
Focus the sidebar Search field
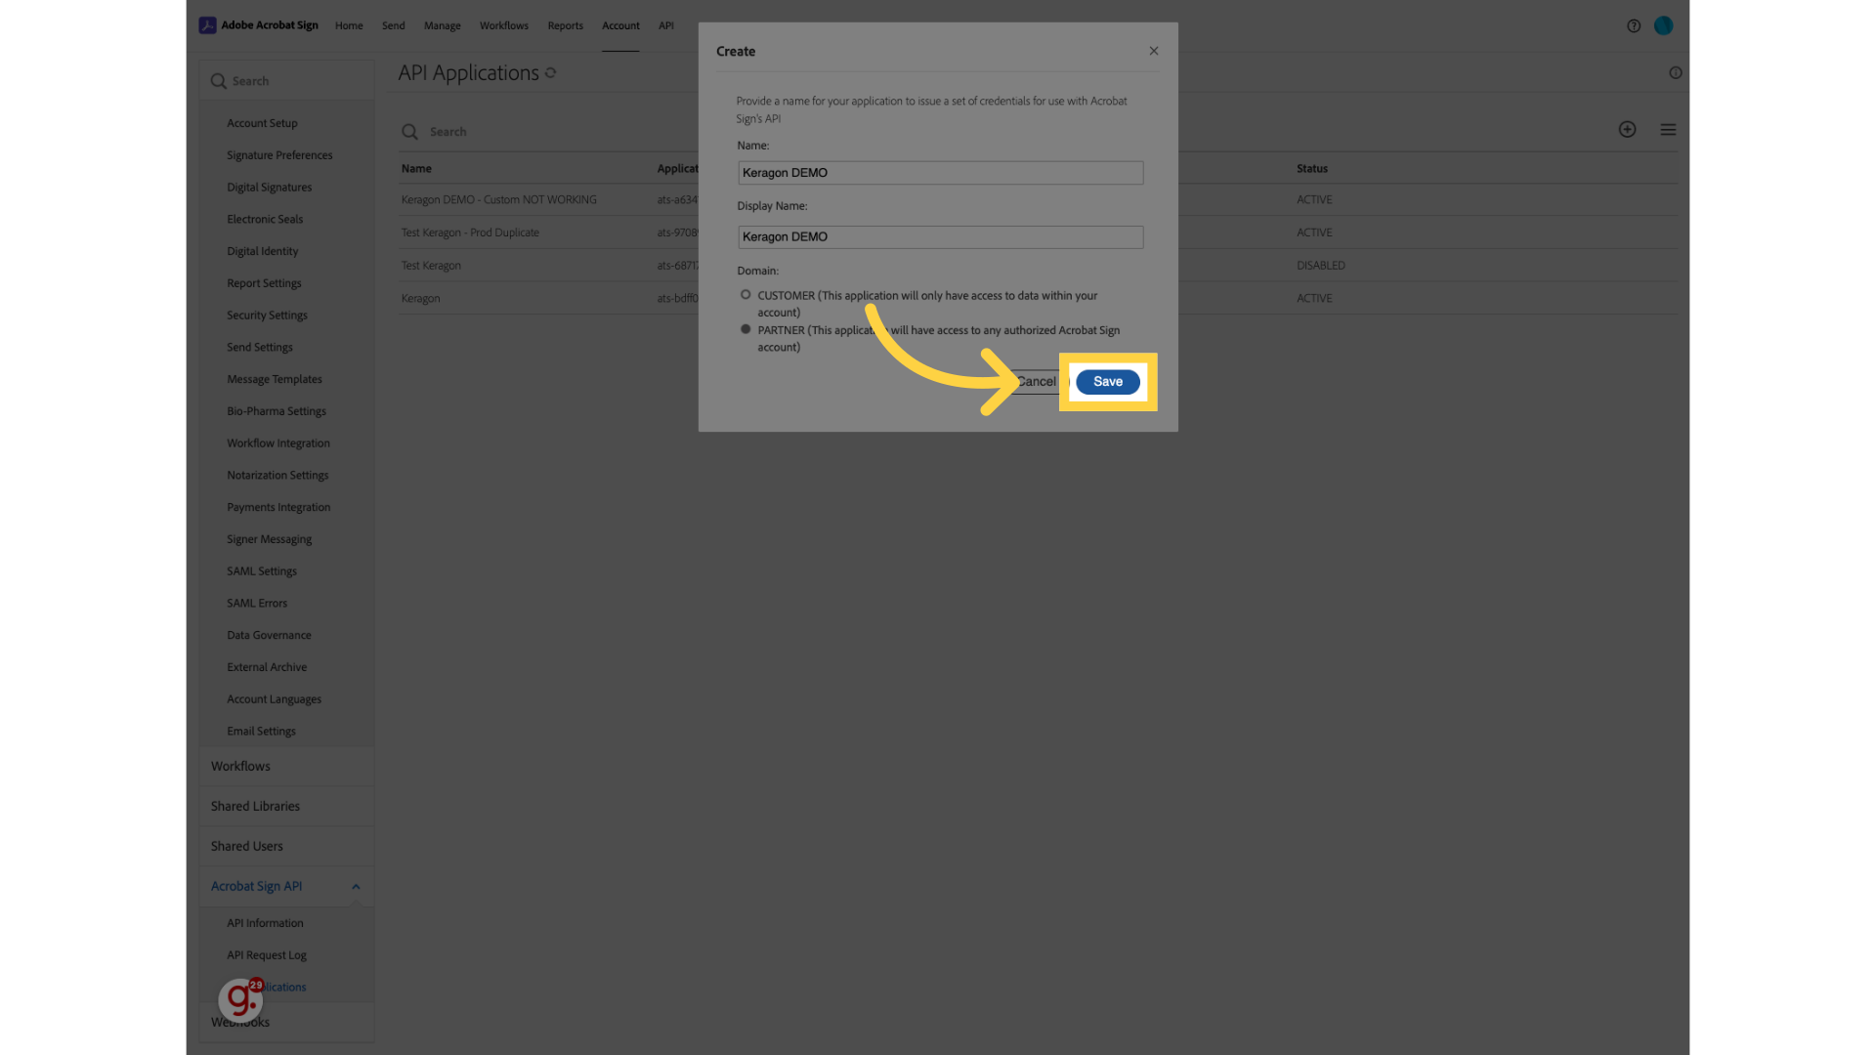(x=286, y=81)
